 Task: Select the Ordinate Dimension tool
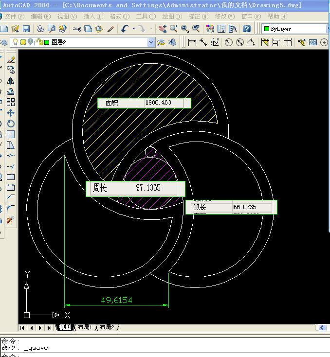(215, 42)
